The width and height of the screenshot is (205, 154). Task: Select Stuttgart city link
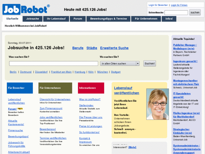(x=116, y=72)
